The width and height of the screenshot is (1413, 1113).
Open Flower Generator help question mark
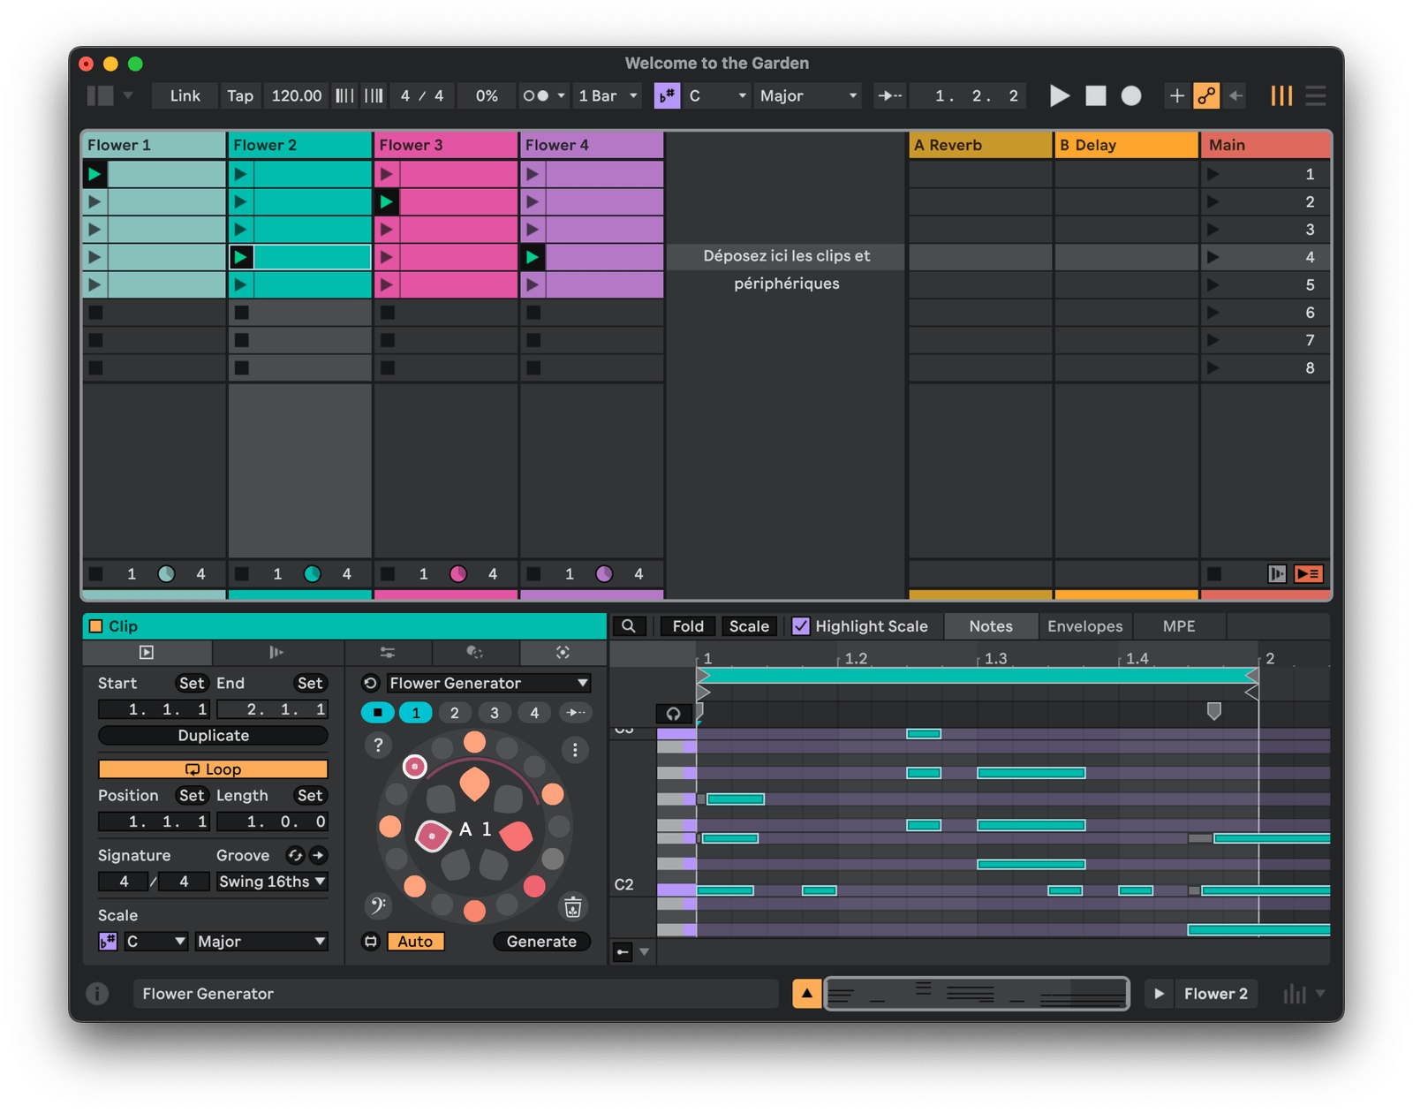point(378,746)
